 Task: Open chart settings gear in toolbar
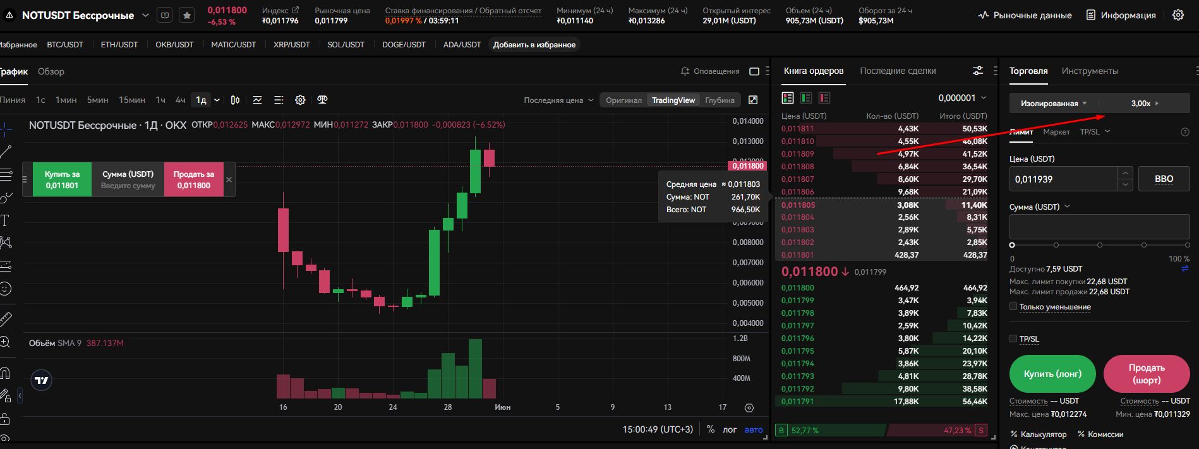tap(300, 100)
